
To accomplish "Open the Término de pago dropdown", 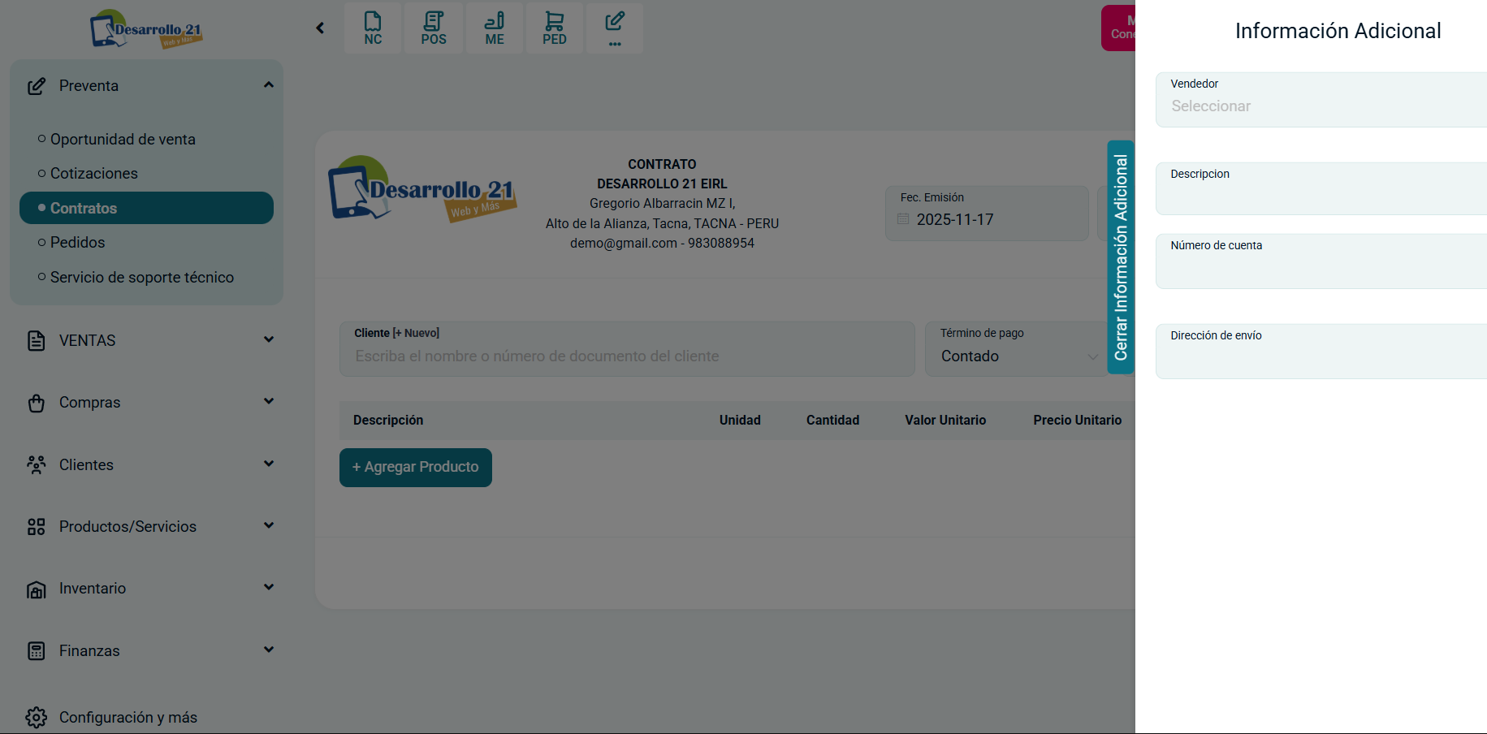I will pos(1017,356).
